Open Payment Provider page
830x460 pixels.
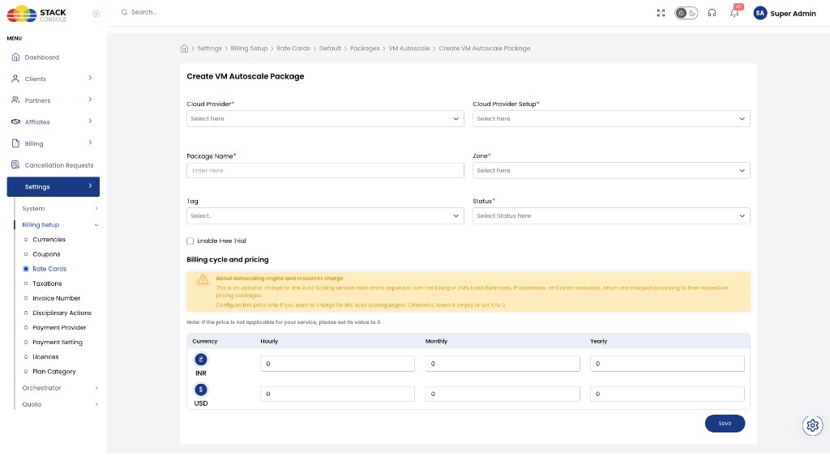click(x=59, y=328)
